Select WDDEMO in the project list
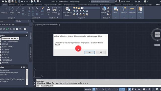 (5, 63)
